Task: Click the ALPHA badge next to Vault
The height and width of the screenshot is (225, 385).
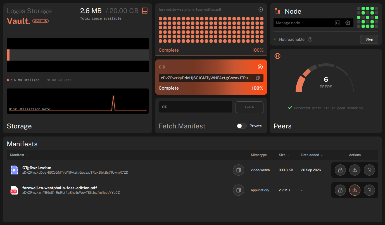Action: (41, 21)
